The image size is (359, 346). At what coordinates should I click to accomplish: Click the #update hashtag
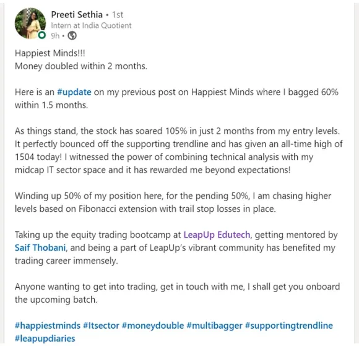74,92
